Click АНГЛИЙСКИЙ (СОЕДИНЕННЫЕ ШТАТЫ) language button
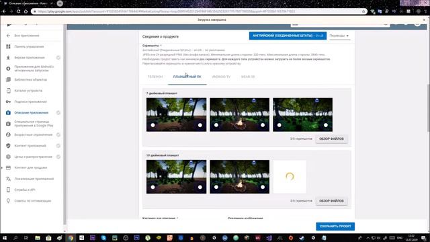This screenshot has height=242, width=430. click(288, 36)
